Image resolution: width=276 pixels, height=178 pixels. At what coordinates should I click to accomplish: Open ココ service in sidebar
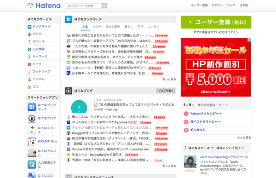tap(35, 86)
